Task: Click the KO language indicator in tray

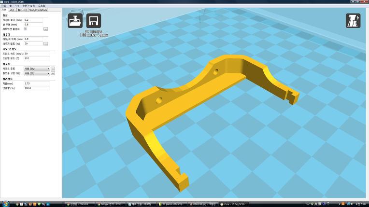Action: 308,204
